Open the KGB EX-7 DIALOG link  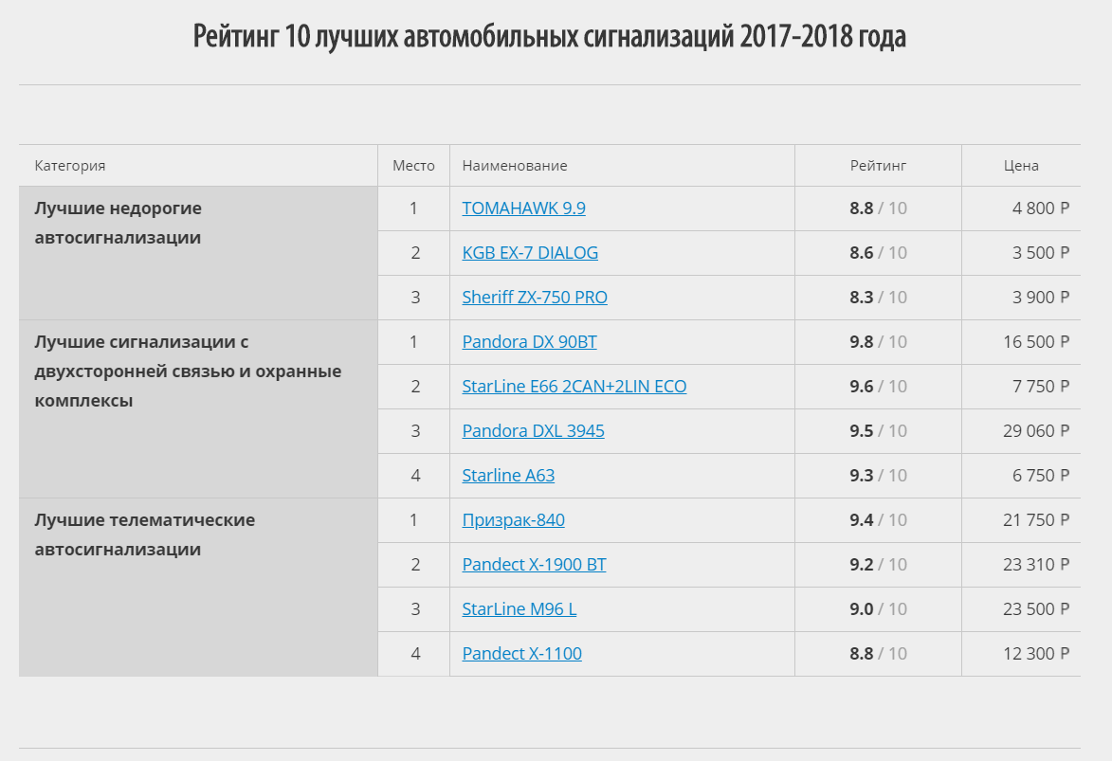(x=530, y=252)
